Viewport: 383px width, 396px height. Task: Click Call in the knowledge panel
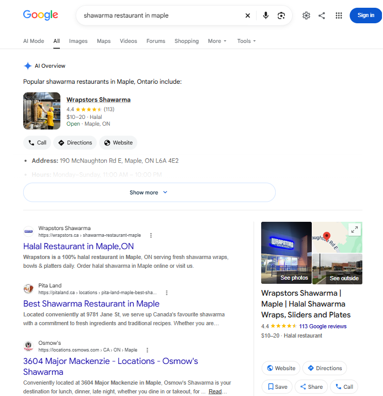pyautogui.click(x=344, y=387)
